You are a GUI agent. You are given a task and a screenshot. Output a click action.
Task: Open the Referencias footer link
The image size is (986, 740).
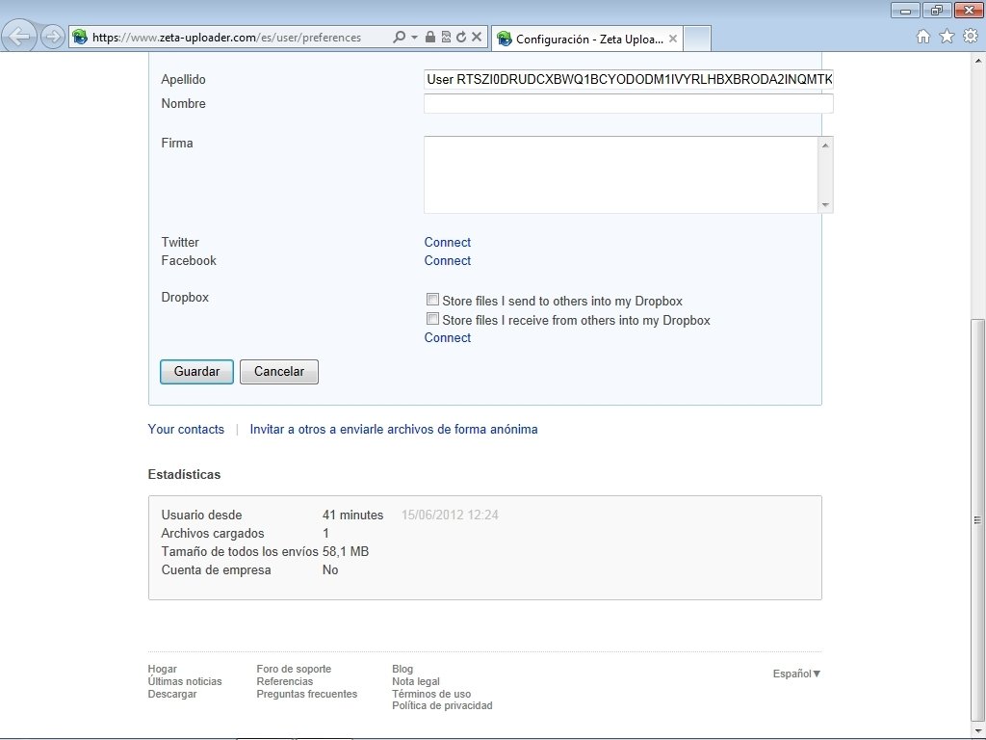point(285,681)
